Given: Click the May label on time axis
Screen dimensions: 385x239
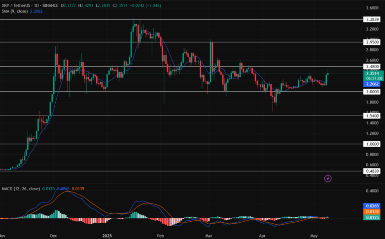Looking at the screenshot, I should (314, 236).
